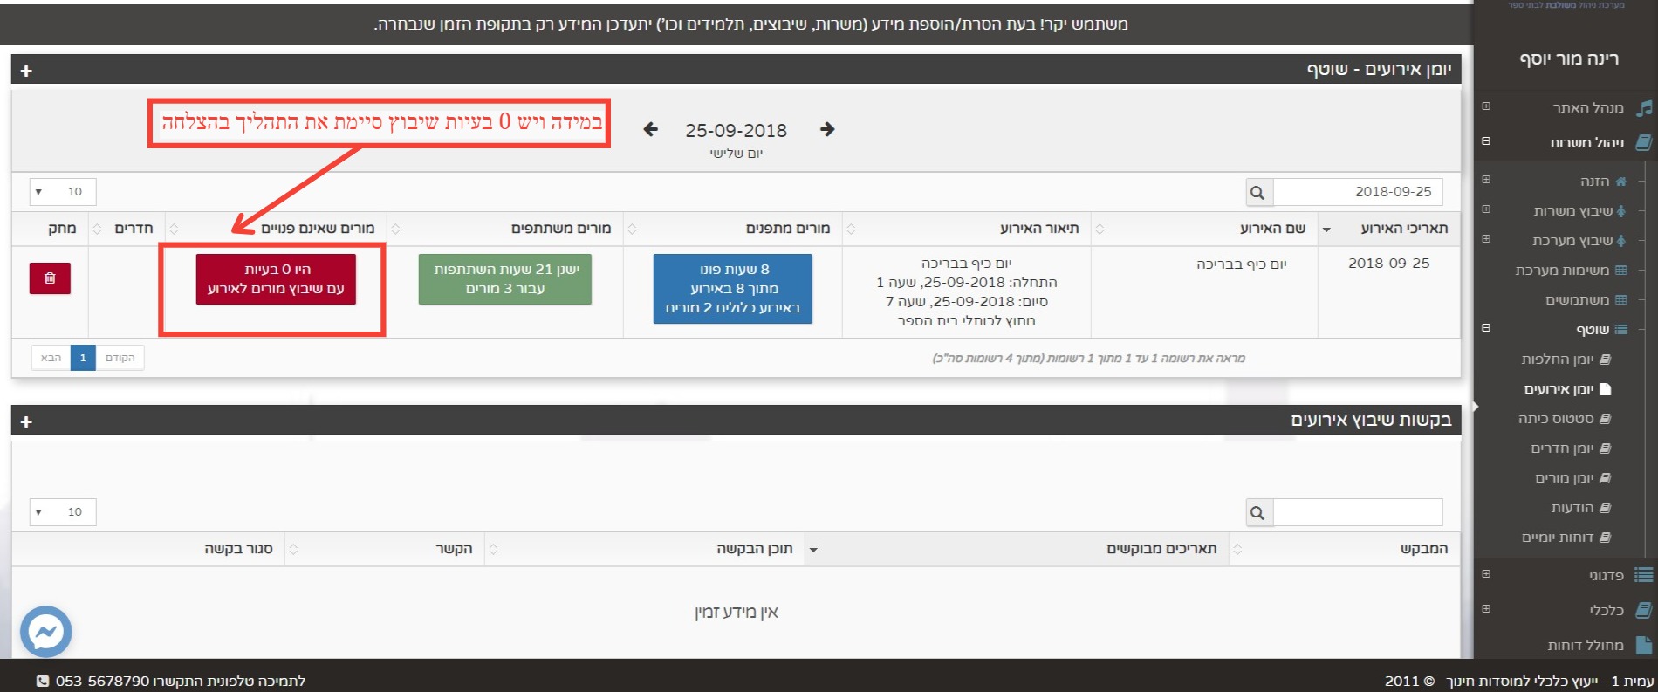1658x692 pixels.
Task: Sort by מורים שאינם פנויים column
Action: tap(276, 229)
